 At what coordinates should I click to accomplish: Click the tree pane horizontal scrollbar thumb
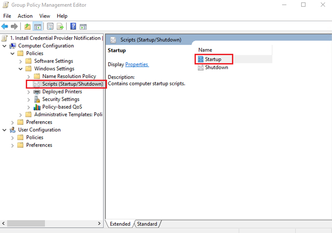coord(26,223)
